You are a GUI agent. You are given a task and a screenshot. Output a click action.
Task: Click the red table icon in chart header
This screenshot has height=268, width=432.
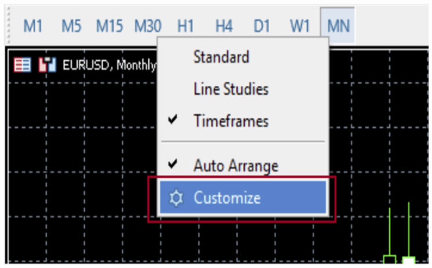23,64
